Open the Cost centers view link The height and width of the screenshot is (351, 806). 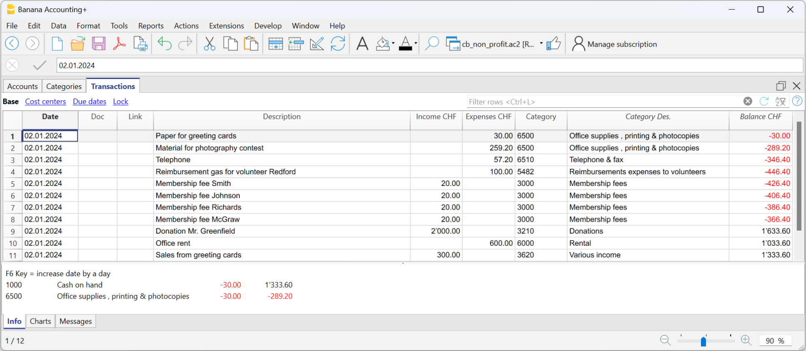point(45,101)
